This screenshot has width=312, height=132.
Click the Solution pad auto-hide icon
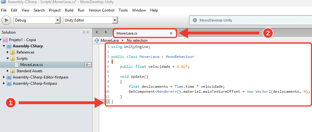pos(84,32)
